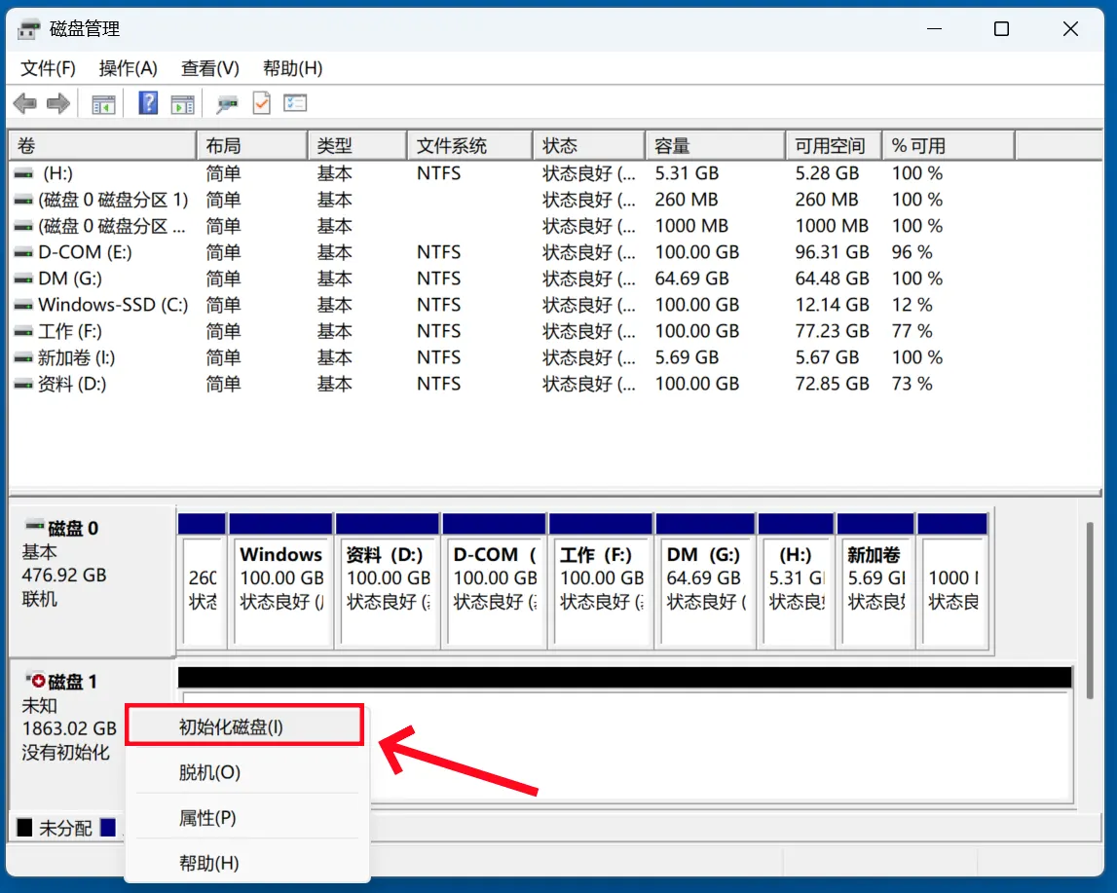Toggle the show/hide console tree toolbar icon
This screenshot has width=1117, height=893.
coord(103,104)
